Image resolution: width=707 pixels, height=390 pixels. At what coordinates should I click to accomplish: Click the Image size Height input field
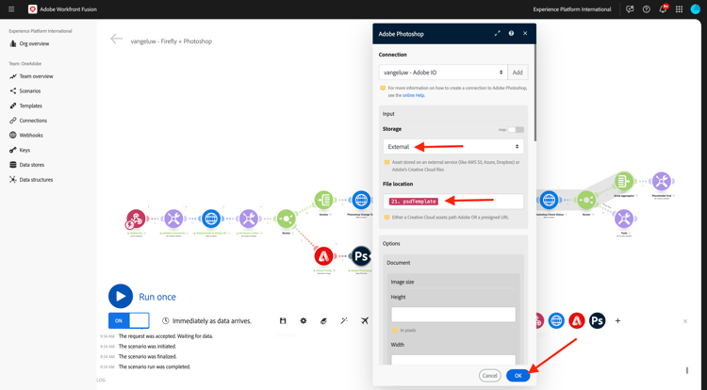click(x=453, y=315)
